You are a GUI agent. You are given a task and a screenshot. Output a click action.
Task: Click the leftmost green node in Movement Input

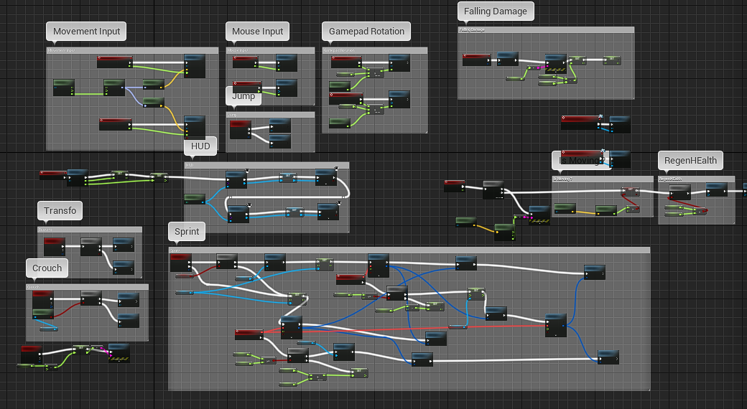click(64, 88)
